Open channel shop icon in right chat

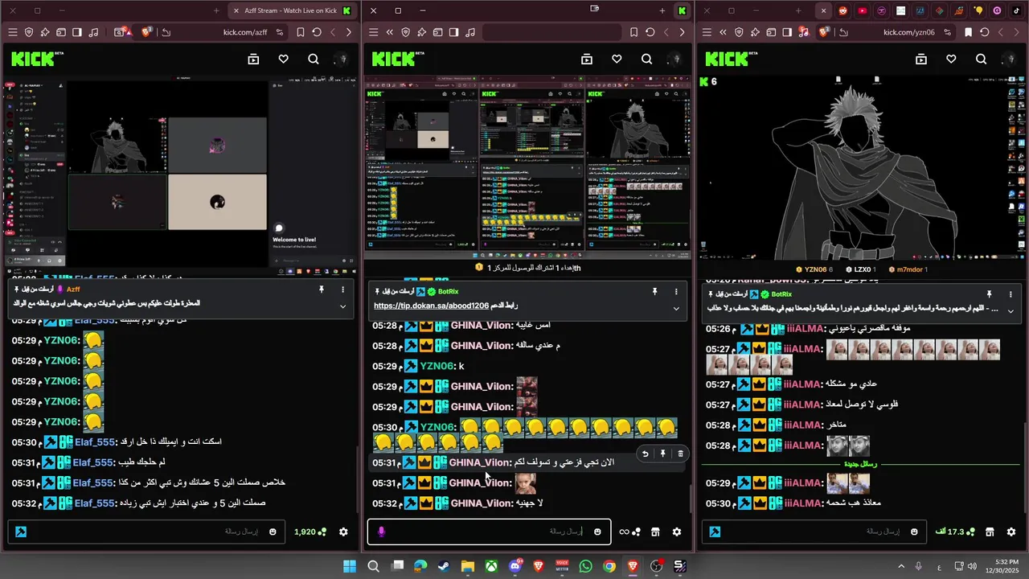pos(990,532)
